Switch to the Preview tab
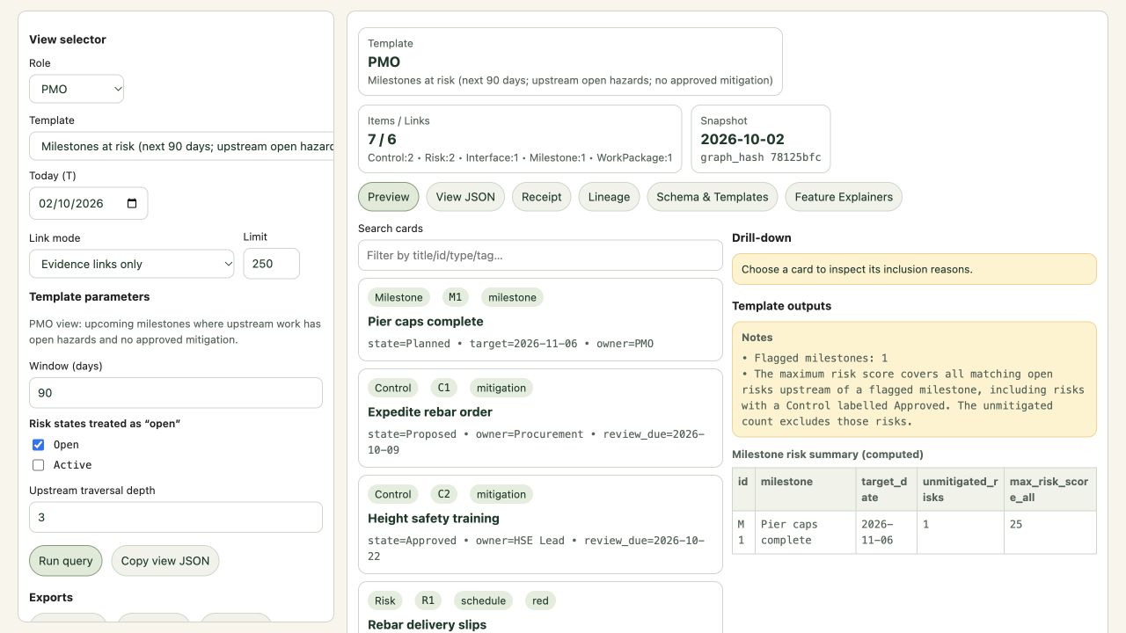Image resolution: width=1126 pixels, height=633 pixels. click(x=389, y=197)
